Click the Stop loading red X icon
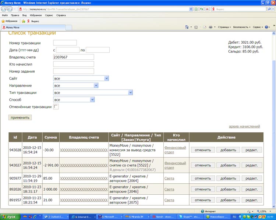Screen dimensions: 276x220 [x=207, y=9]
